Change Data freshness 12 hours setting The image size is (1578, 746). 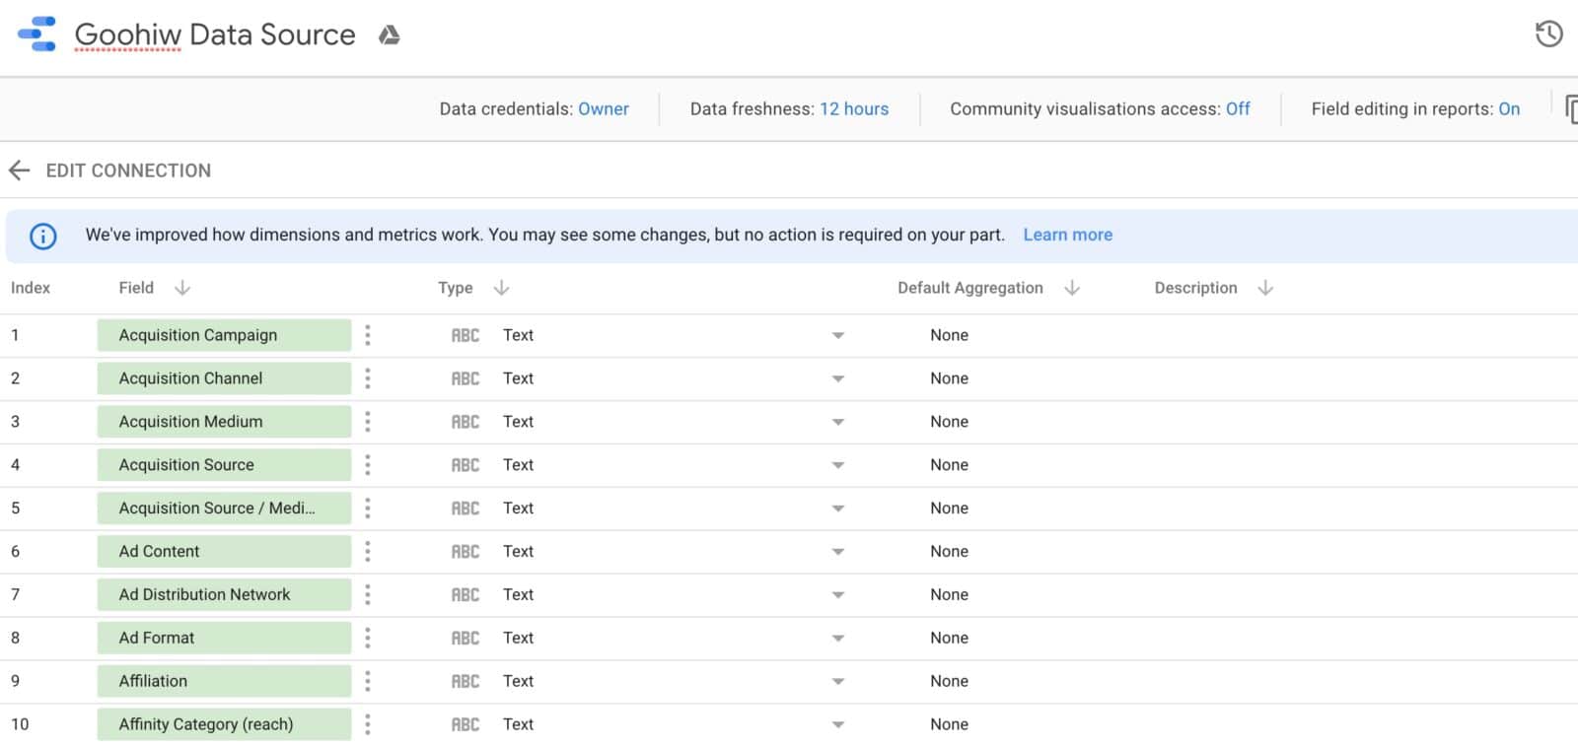click(x=853, y=109)
